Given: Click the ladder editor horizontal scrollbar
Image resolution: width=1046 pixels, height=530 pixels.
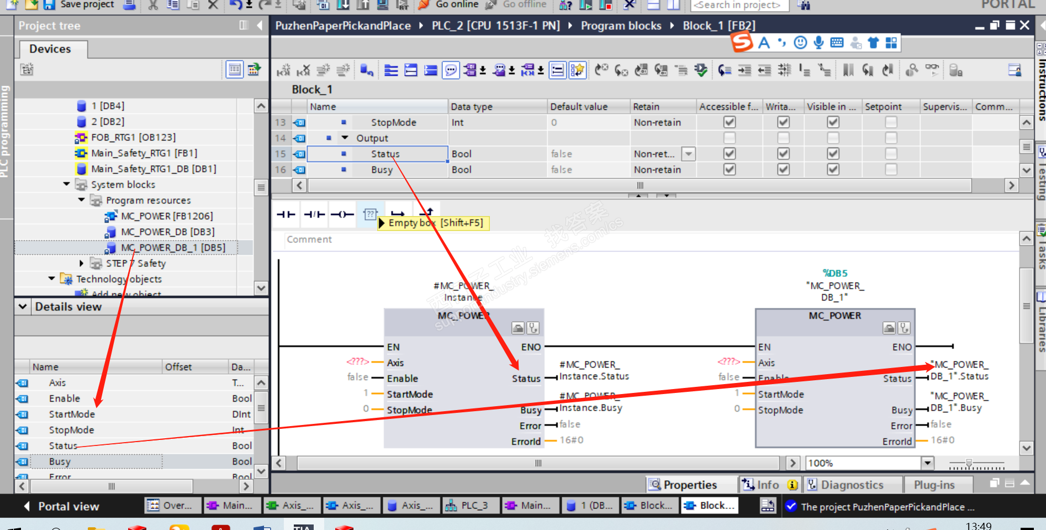Looking at the screenshot, I should point(538,463).
